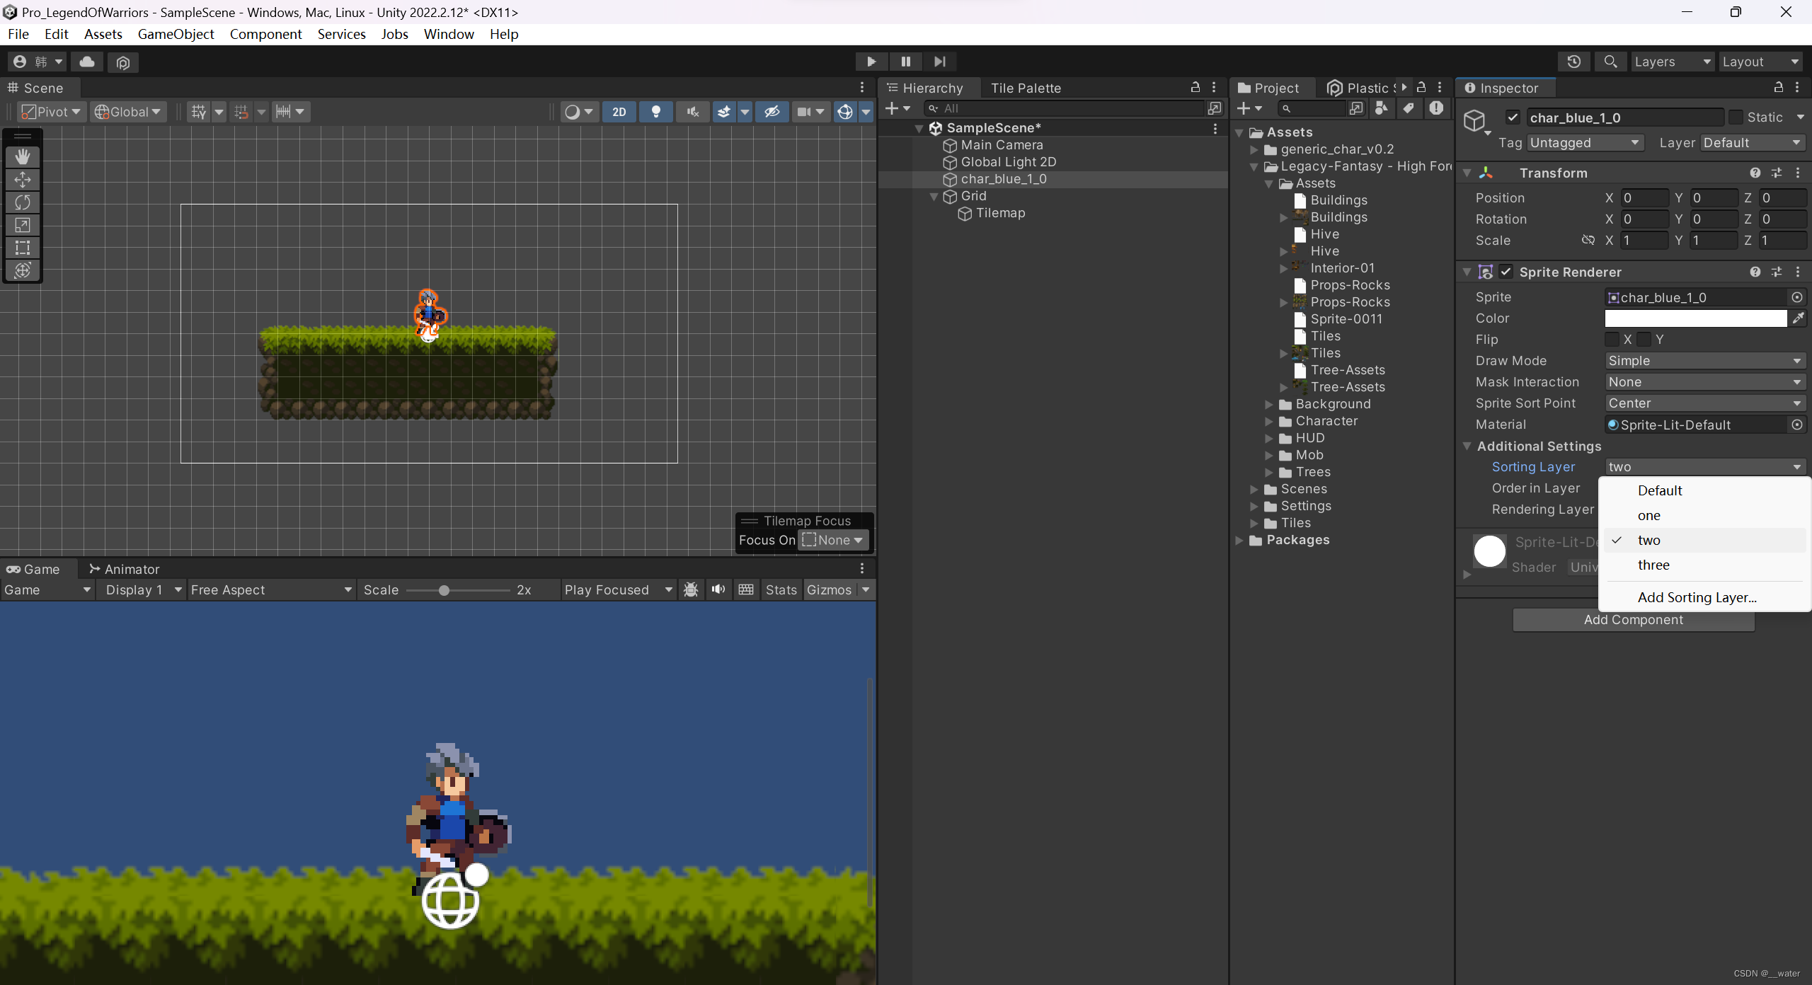Viewport: 1812px width, 985px height.
Task: Toggle scene lighting bulb icon
Action: point(655,112)
